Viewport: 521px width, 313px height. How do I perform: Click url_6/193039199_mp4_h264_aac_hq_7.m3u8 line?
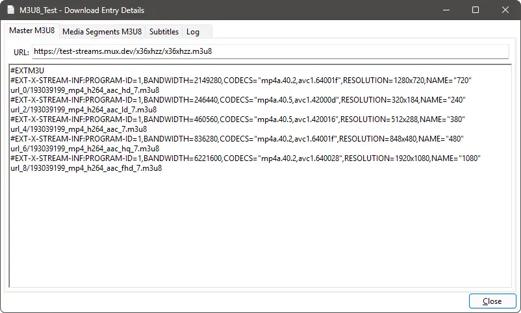tap(84, 149)
